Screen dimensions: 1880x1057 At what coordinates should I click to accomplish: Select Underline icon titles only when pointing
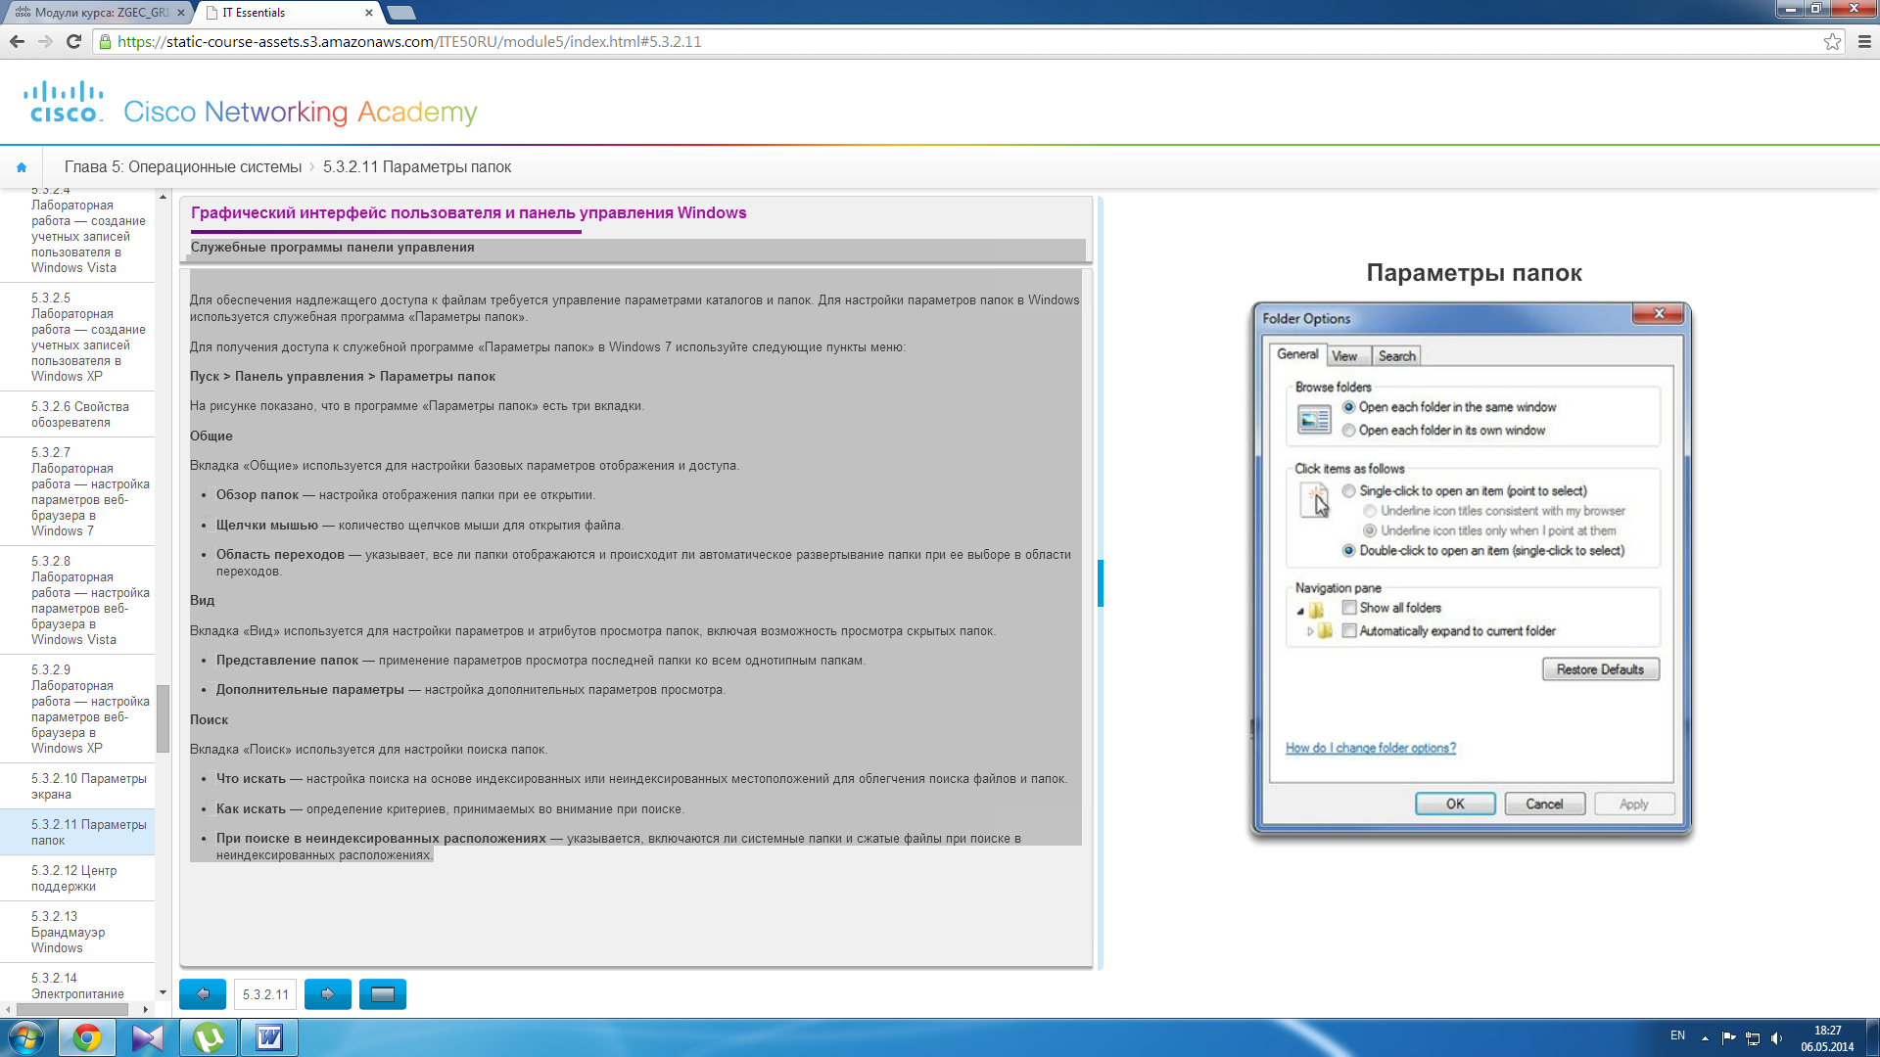click(1370, 530)
